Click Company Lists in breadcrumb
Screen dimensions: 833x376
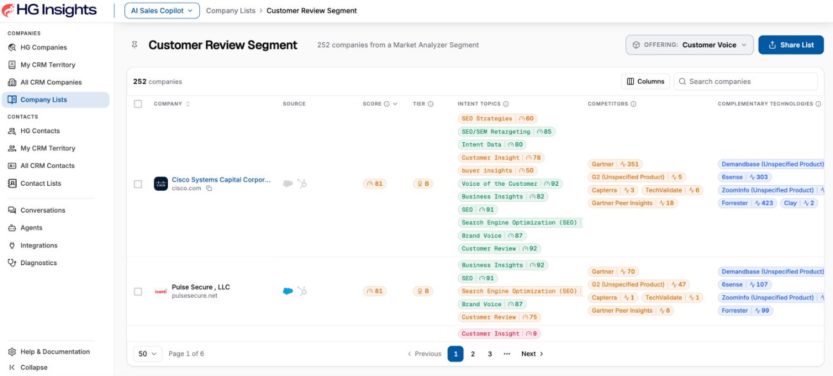pos(231,10)
